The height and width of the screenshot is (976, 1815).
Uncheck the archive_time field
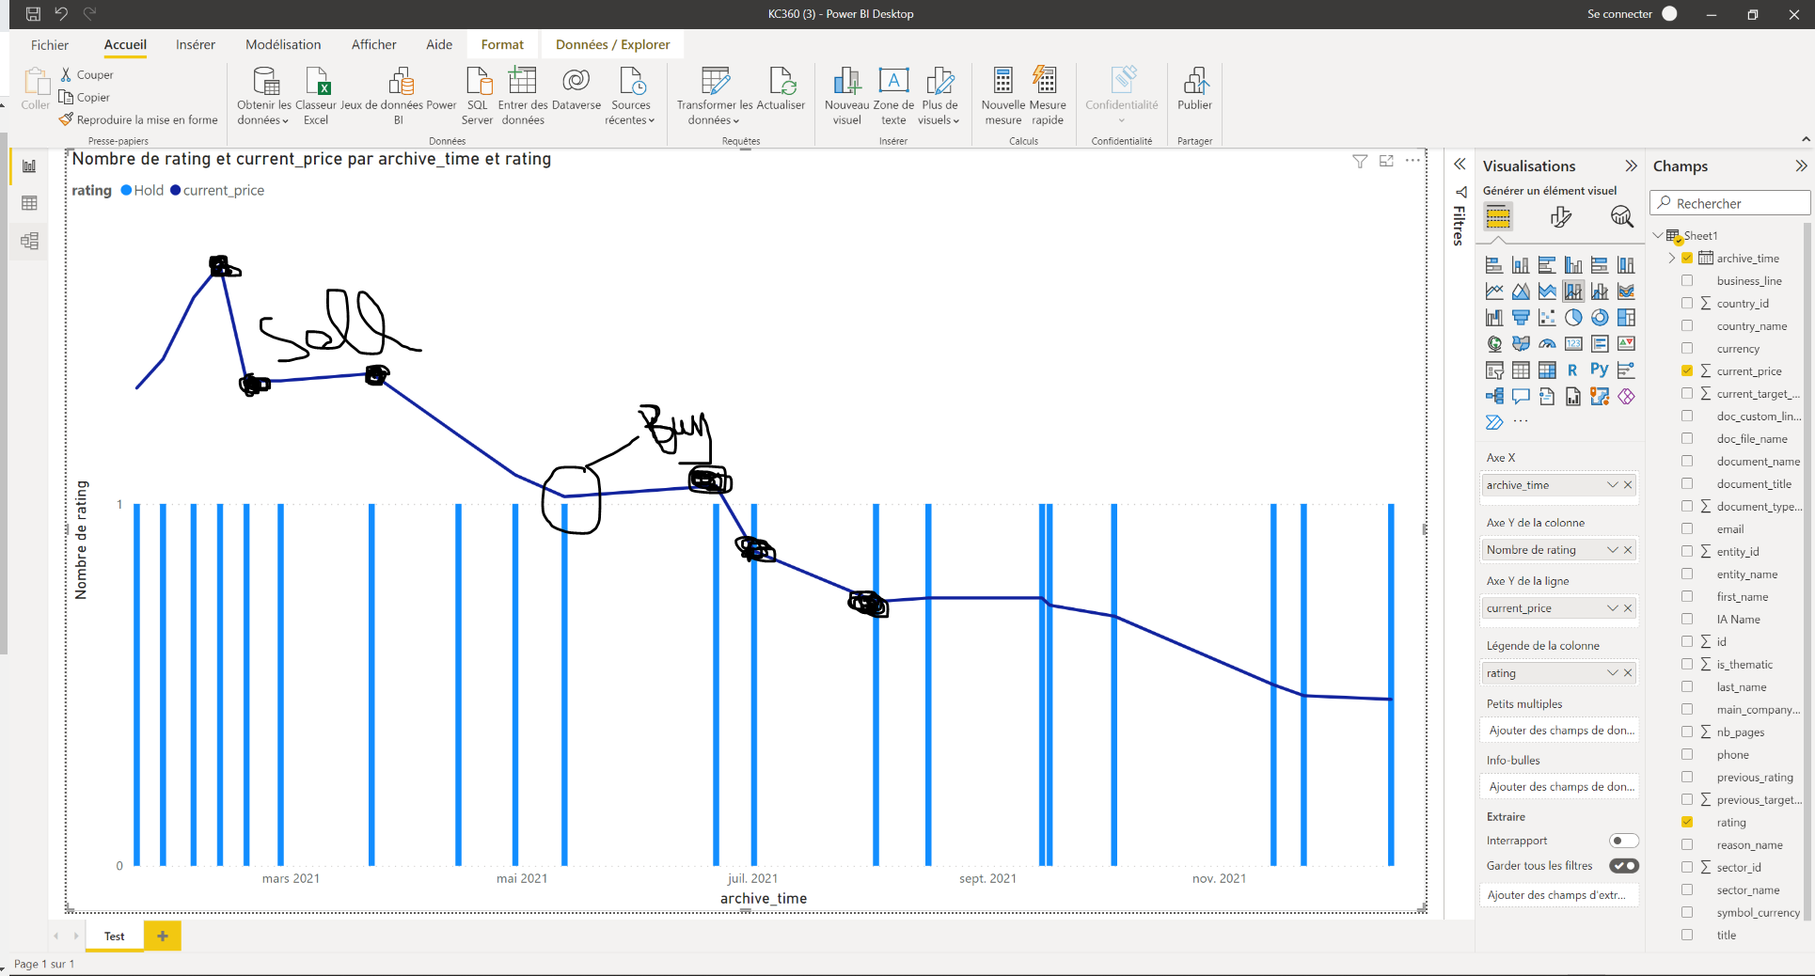coord(1687,258)
